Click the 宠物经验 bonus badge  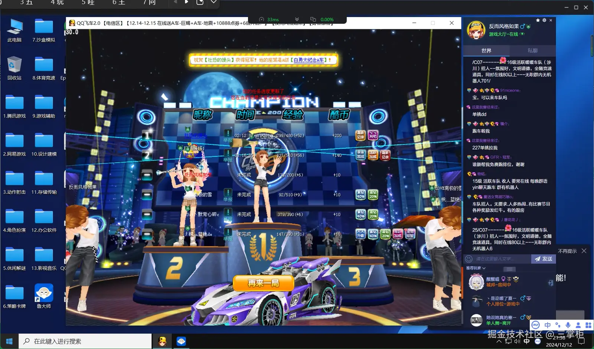pyautogui.click(x=410, y=234)
